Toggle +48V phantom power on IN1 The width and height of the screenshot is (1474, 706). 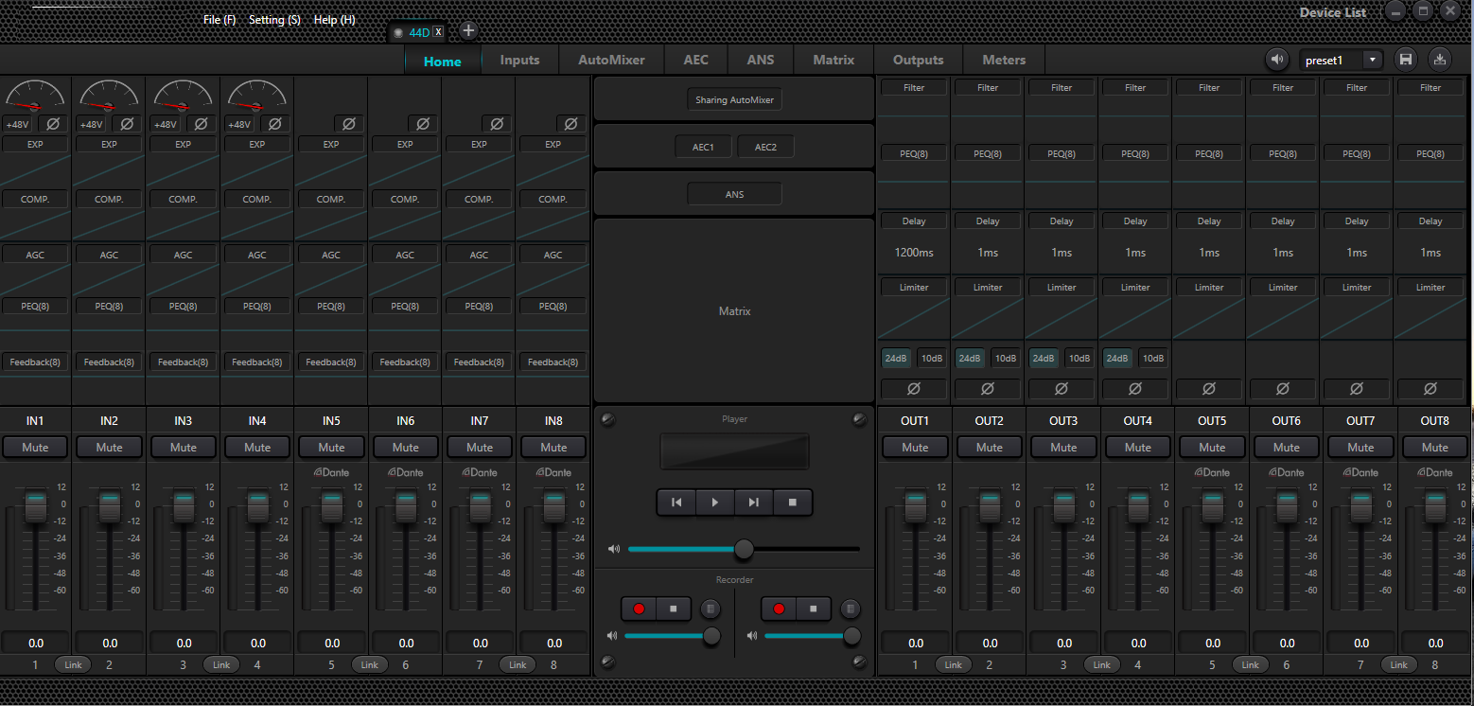(x=18, y=124)
